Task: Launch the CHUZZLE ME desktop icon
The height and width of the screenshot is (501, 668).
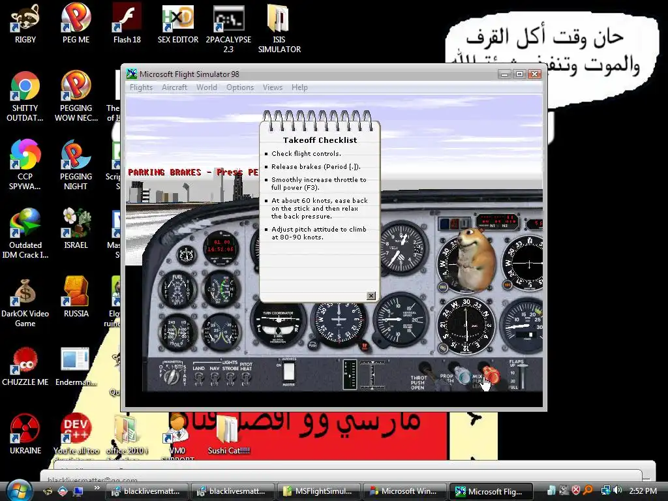Action: (x=25, y=365)
